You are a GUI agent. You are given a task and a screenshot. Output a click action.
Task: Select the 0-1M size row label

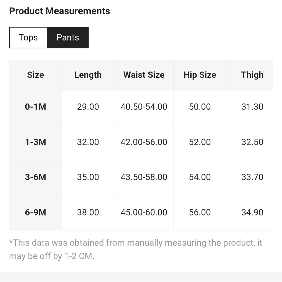36,107
